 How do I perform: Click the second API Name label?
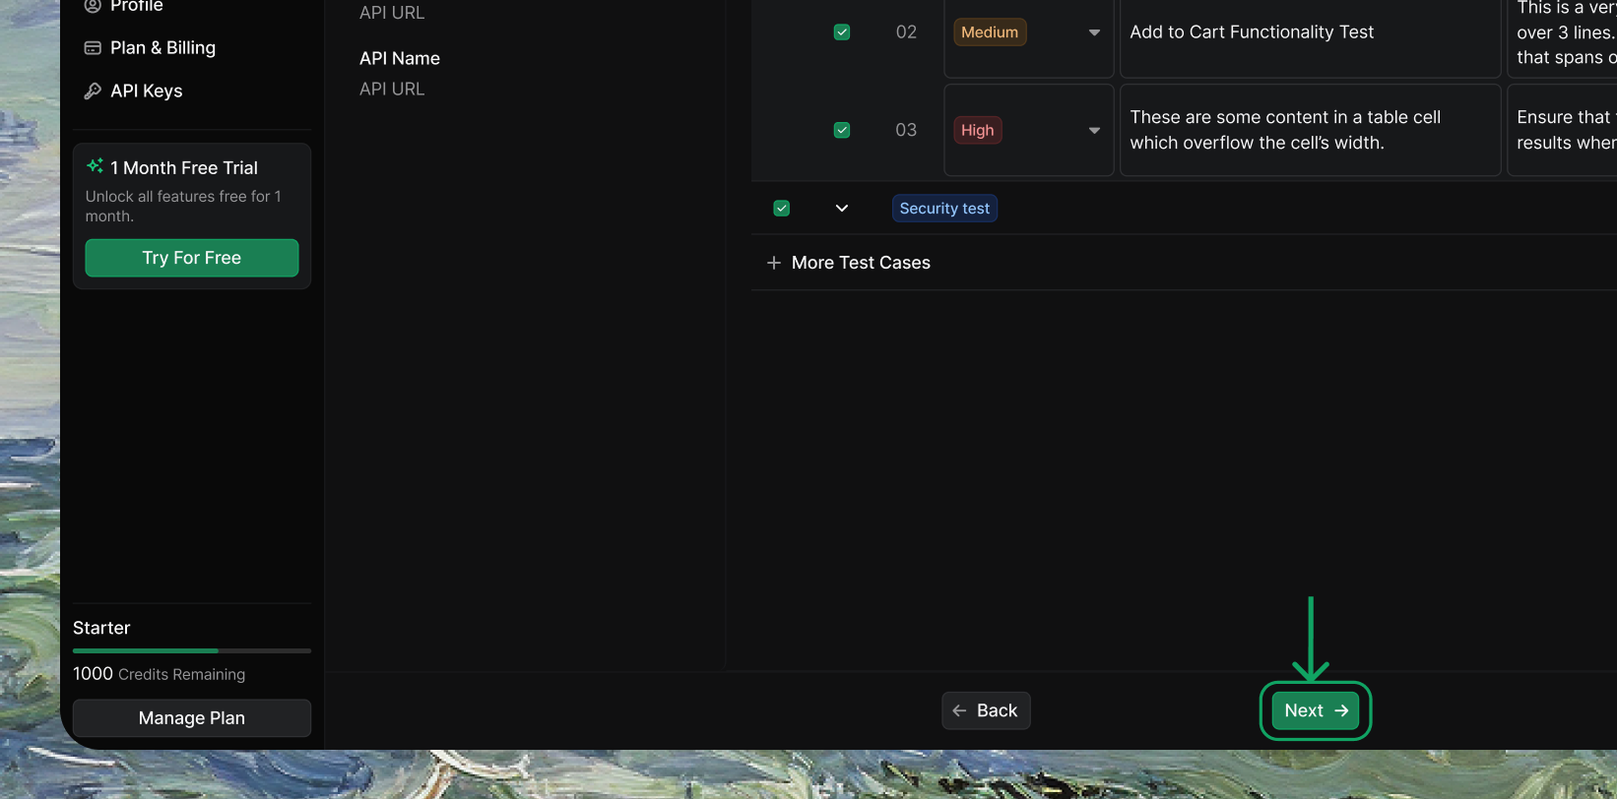pos(400,59)
